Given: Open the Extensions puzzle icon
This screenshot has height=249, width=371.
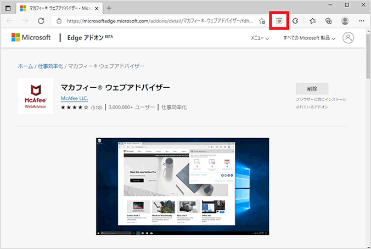Looking at the screenshot, I should click(x=295, y=21).
